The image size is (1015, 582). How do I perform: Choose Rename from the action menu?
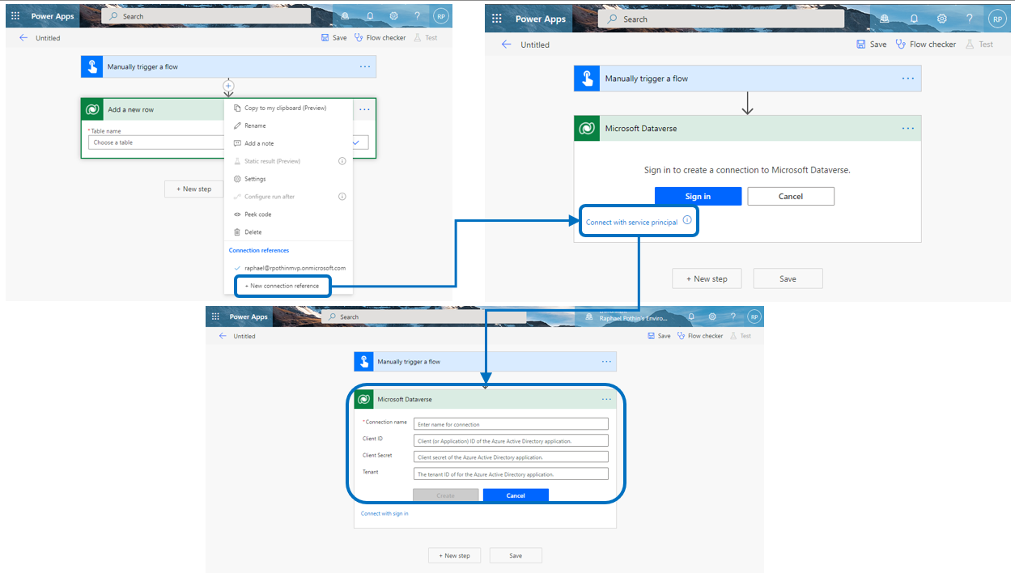255,125
